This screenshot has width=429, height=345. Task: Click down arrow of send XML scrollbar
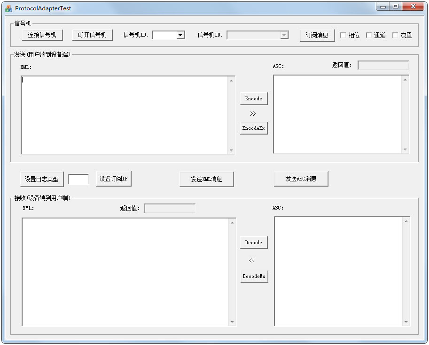tap(232, 150)
